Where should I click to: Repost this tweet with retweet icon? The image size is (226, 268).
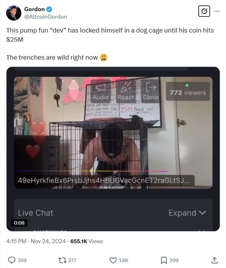point(62,260)
